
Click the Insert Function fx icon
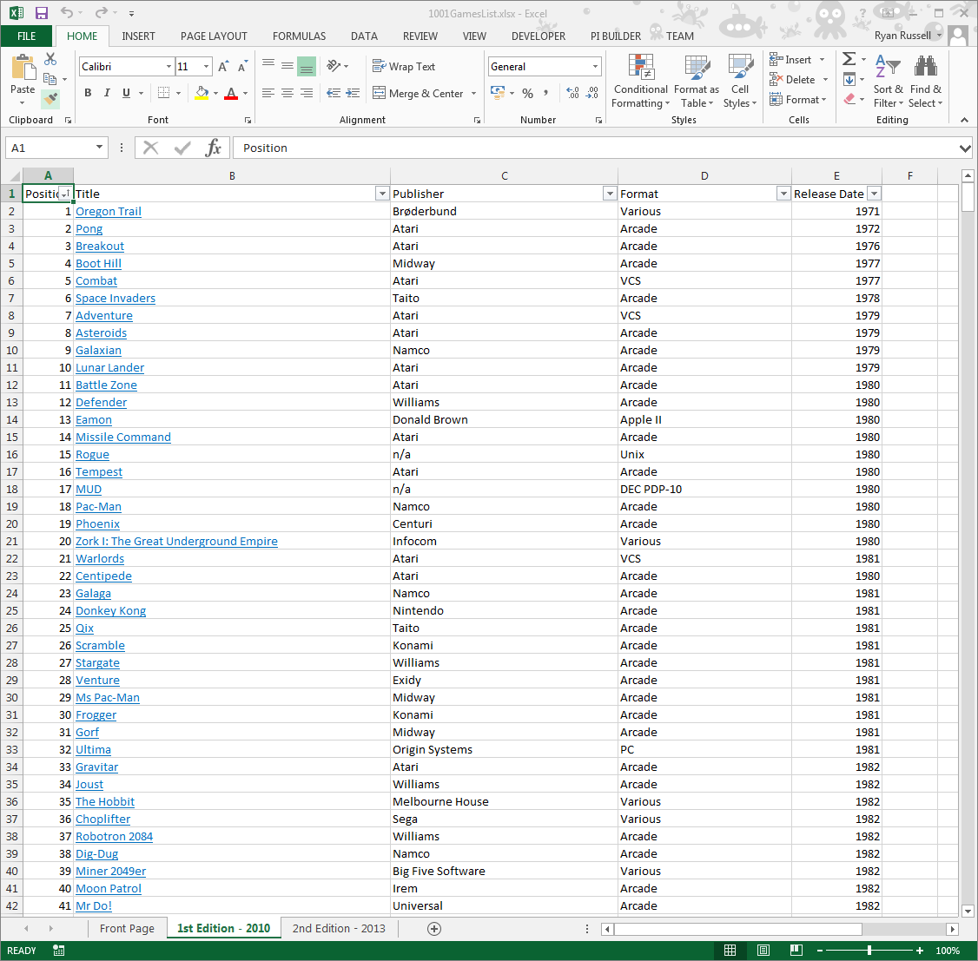pos(214,148)
